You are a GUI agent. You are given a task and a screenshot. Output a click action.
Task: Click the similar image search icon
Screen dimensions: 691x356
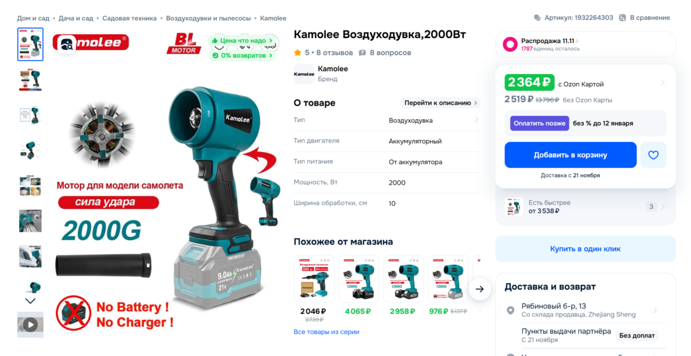pos(67,44)
